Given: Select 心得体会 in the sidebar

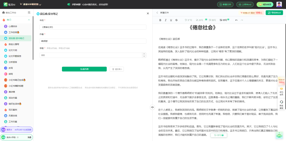Looking at the screenshot, I should [x=16, y=26].
